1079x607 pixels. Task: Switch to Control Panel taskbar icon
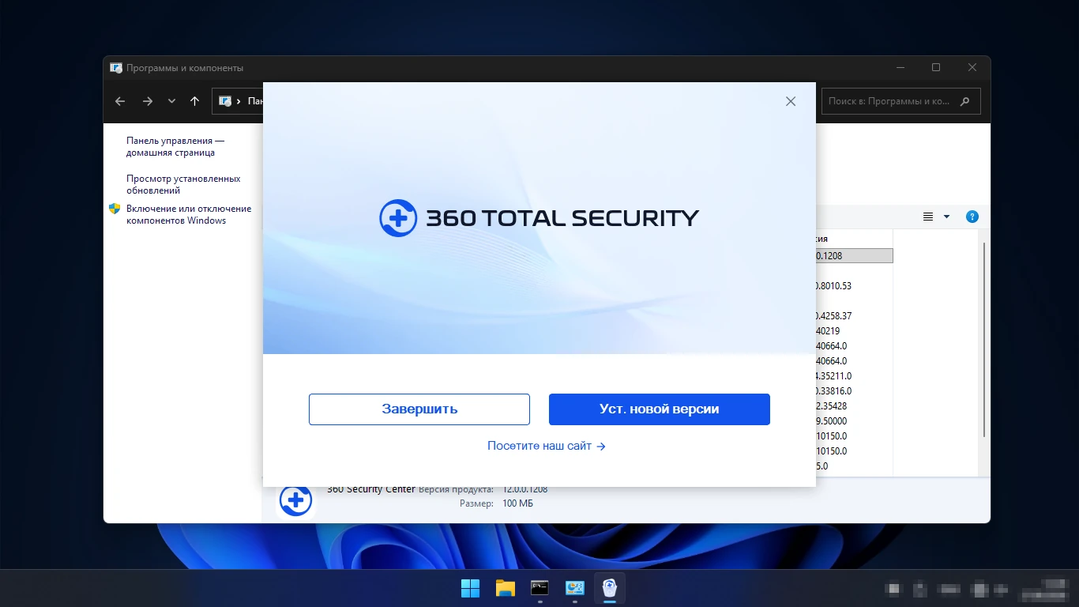coord(574,588)
